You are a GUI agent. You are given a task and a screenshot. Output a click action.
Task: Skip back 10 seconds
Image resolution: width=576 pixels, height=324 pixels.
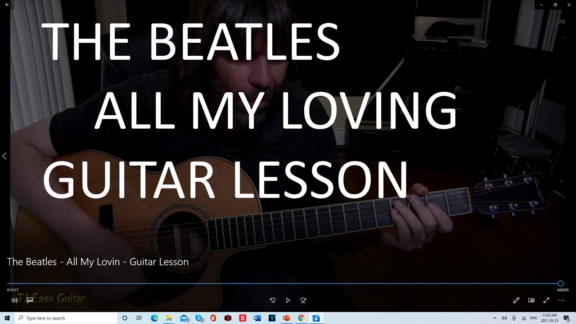(273, 300)
